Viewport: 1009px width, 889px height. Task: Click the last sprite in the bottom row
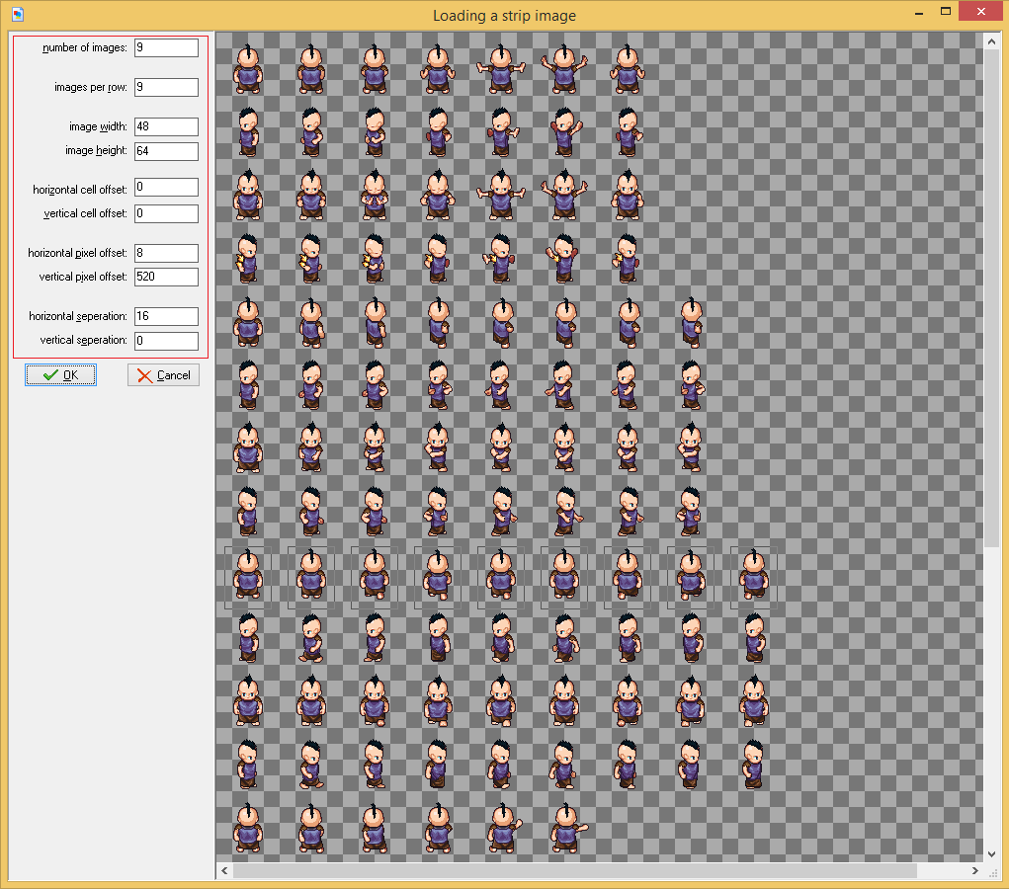pyautogui.click(x=569, y=829)
